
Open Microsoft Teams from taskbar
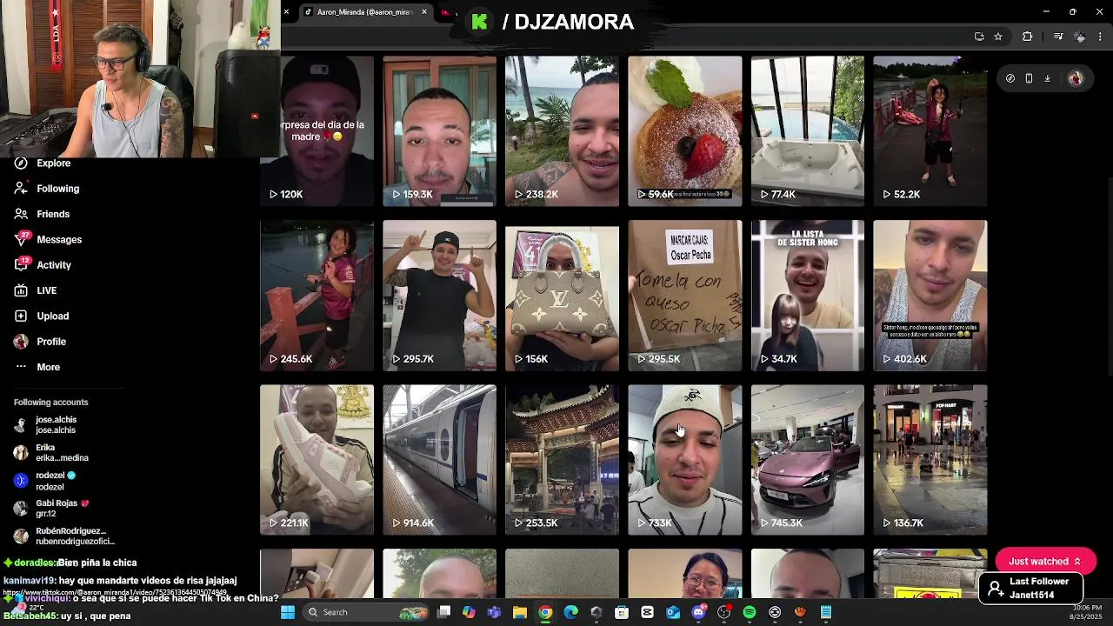[x=495, y=612]
